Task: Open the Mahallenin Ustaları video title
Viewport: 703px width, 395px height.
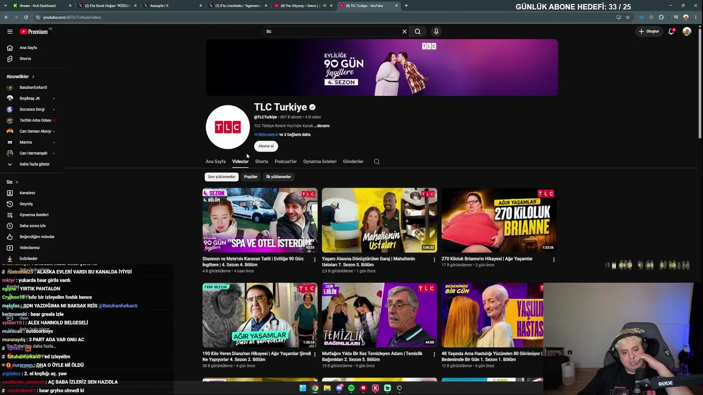Action: [369, 262]
